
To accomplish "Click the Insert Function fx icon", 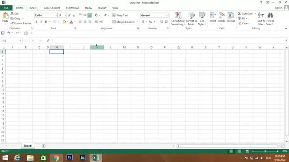I will (48, 40).
